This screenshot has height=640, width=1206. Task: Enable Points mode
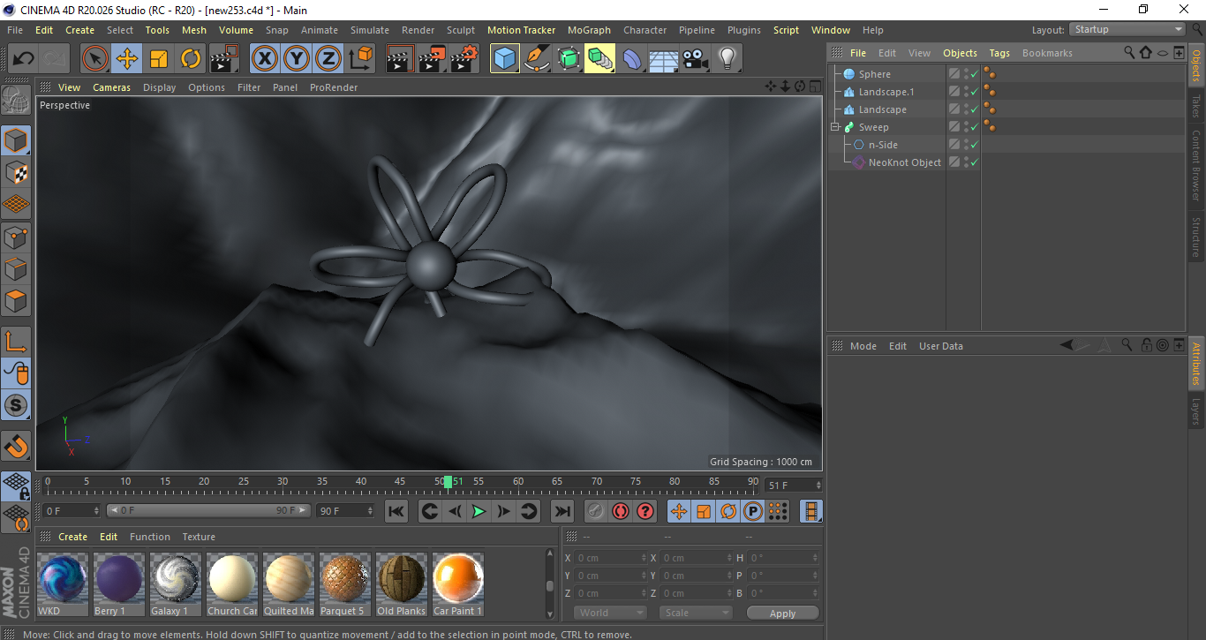point(16,237)
